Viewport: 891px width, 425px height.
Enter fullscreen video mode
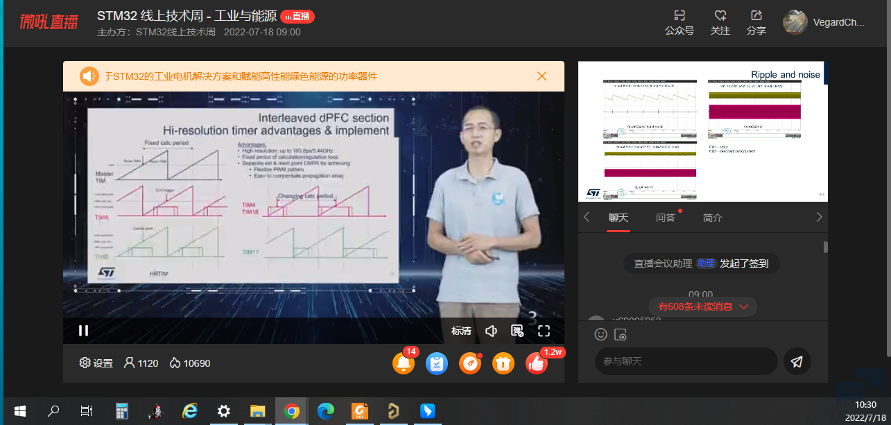click(x=544, y=331)
